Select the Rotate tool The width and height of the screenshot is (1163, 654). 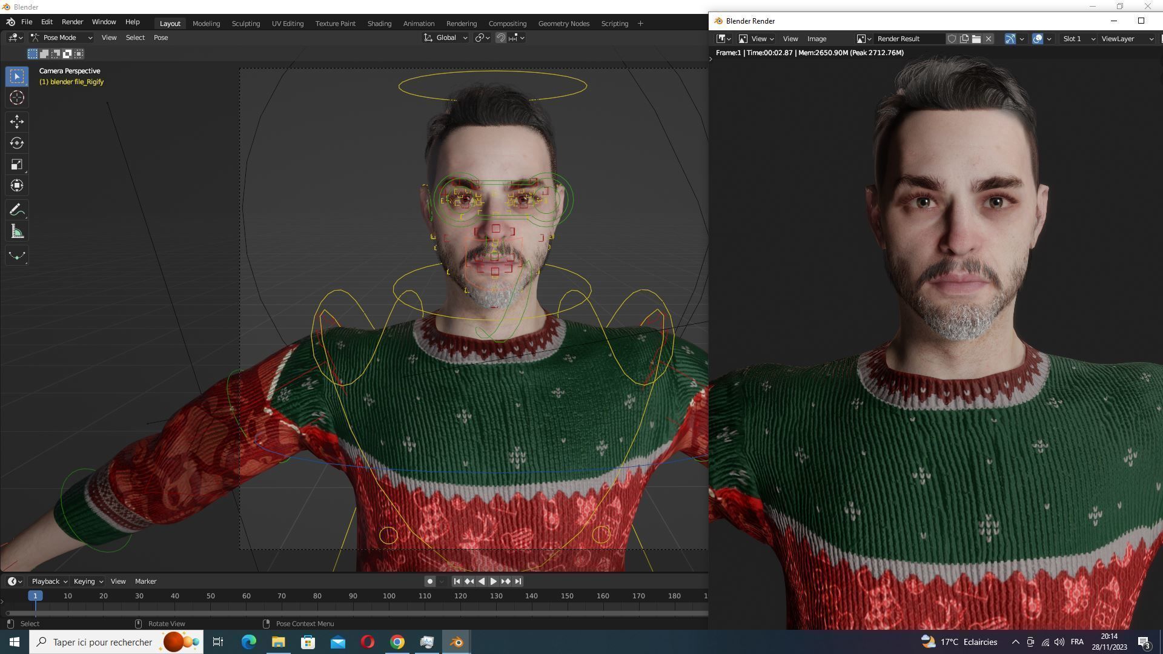pos(17,143)
